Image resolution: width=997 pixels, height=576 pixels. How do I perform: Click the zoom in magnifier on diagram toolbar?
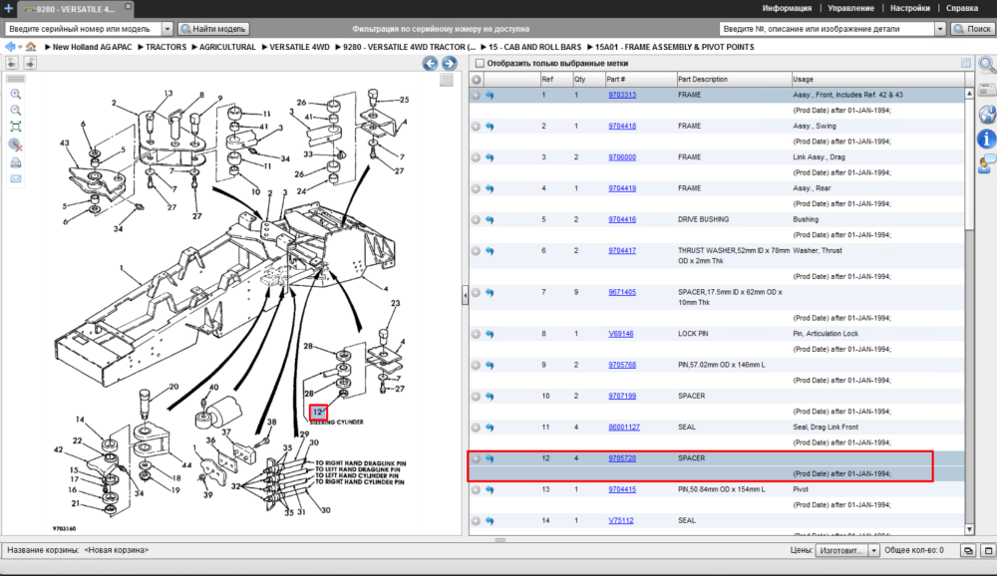pyautogui.click(x=16, y=94)
